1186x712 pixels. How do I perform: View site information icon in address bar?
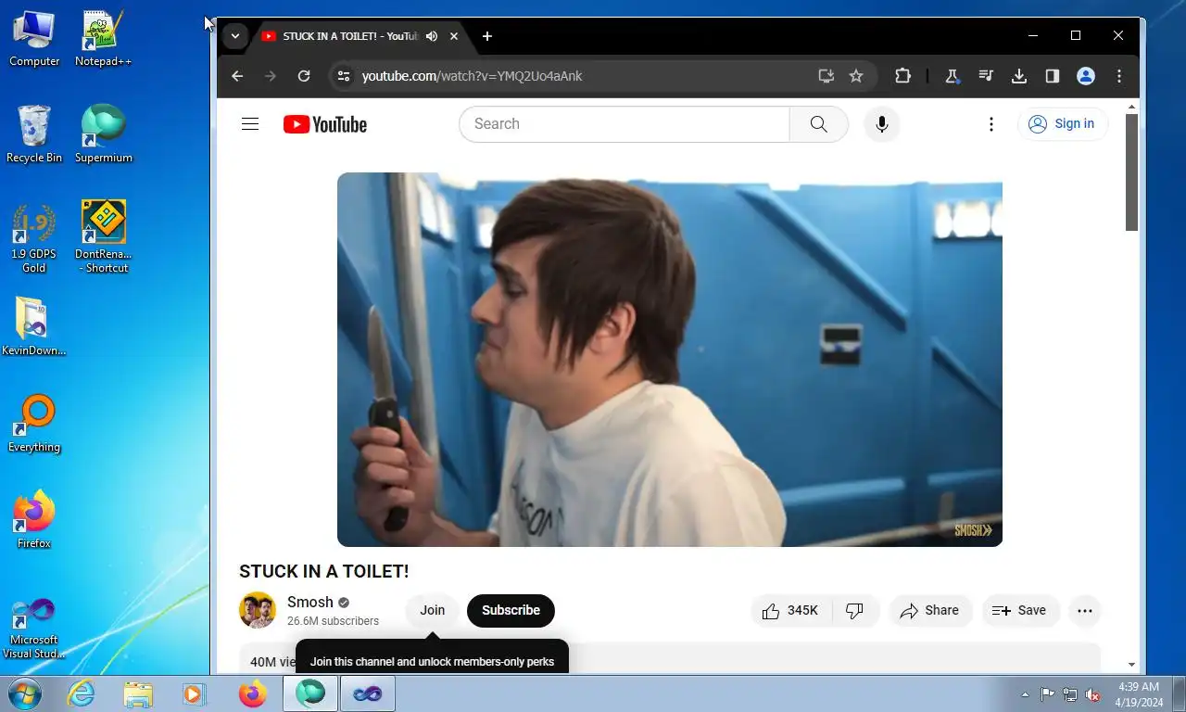[343, 76]
